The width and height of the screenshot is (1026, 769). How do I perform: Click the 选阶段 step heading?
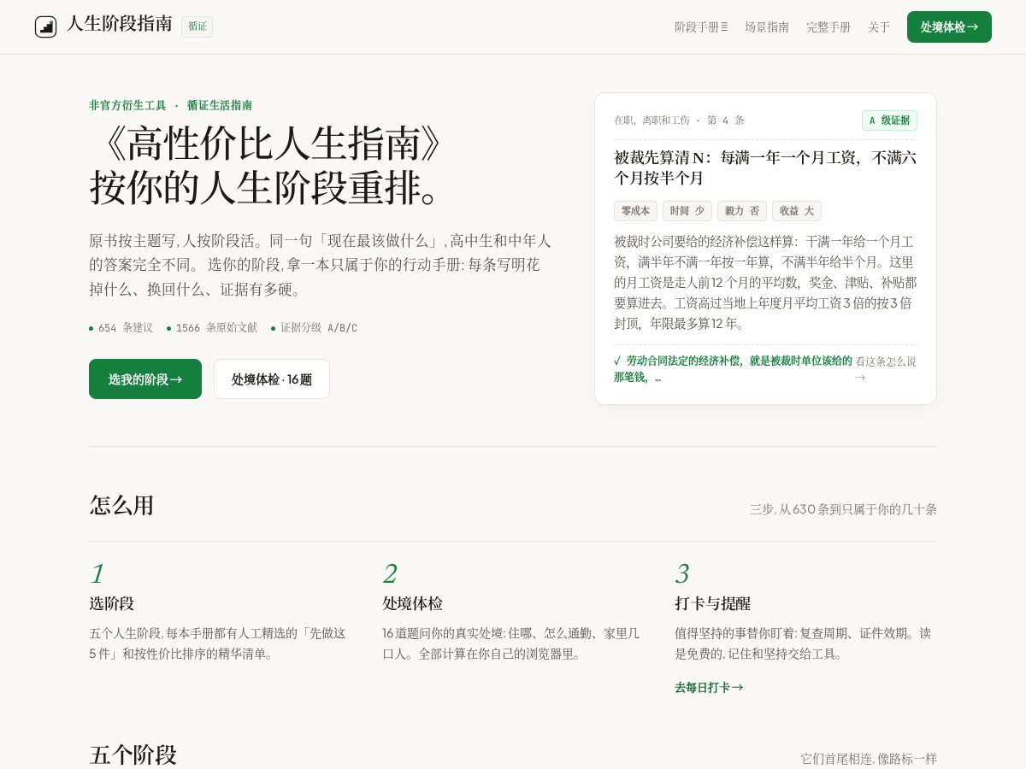[112, 603]
